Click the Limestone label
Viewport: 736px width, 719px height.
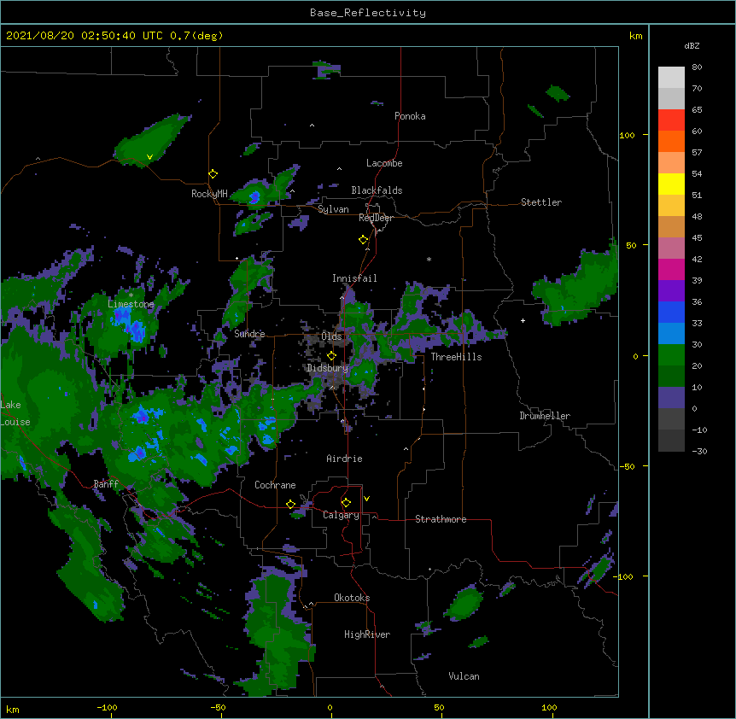[x=131, y=304]
